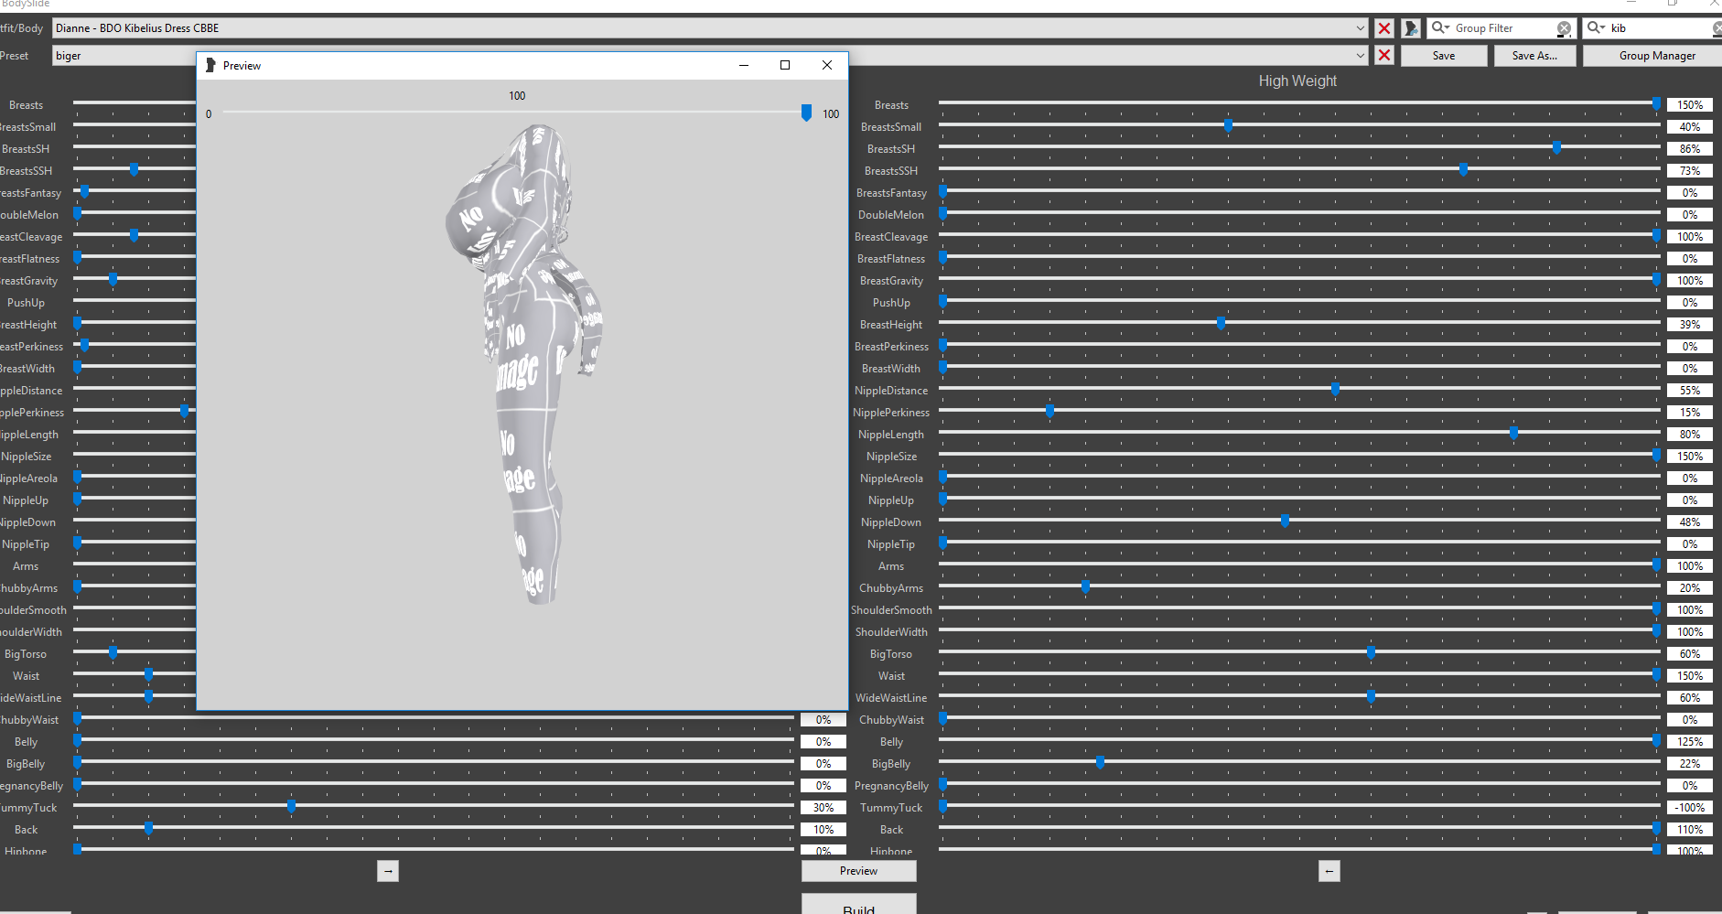Screen dimensions: 1722x914
Task: Click High Weight BigBelly slider handle
Action: point(1100,762)
